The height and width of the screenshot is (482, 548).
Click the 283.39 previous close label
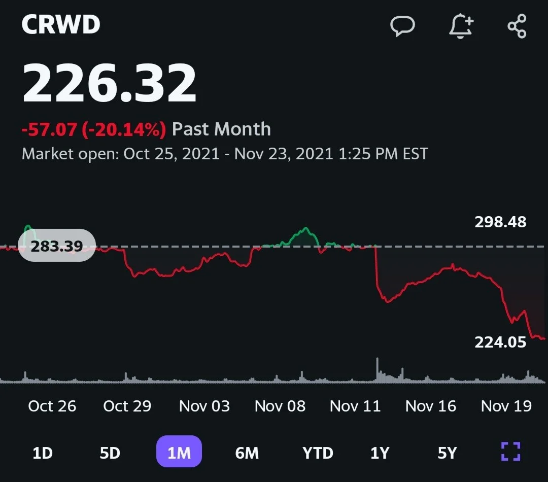tap(57, 246)
